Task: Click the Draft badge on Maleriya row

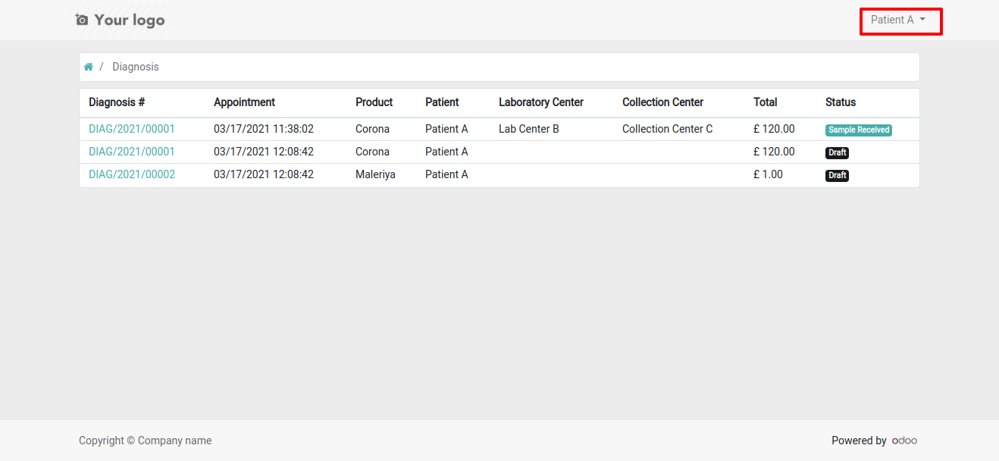Action: click(837, 175)
